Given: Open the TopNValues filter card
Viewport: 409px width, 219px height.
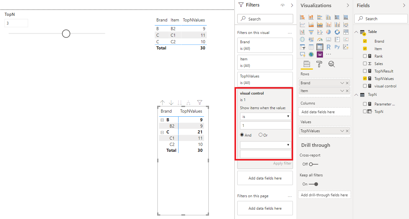Looking at the screenshot, I should 265,79.
